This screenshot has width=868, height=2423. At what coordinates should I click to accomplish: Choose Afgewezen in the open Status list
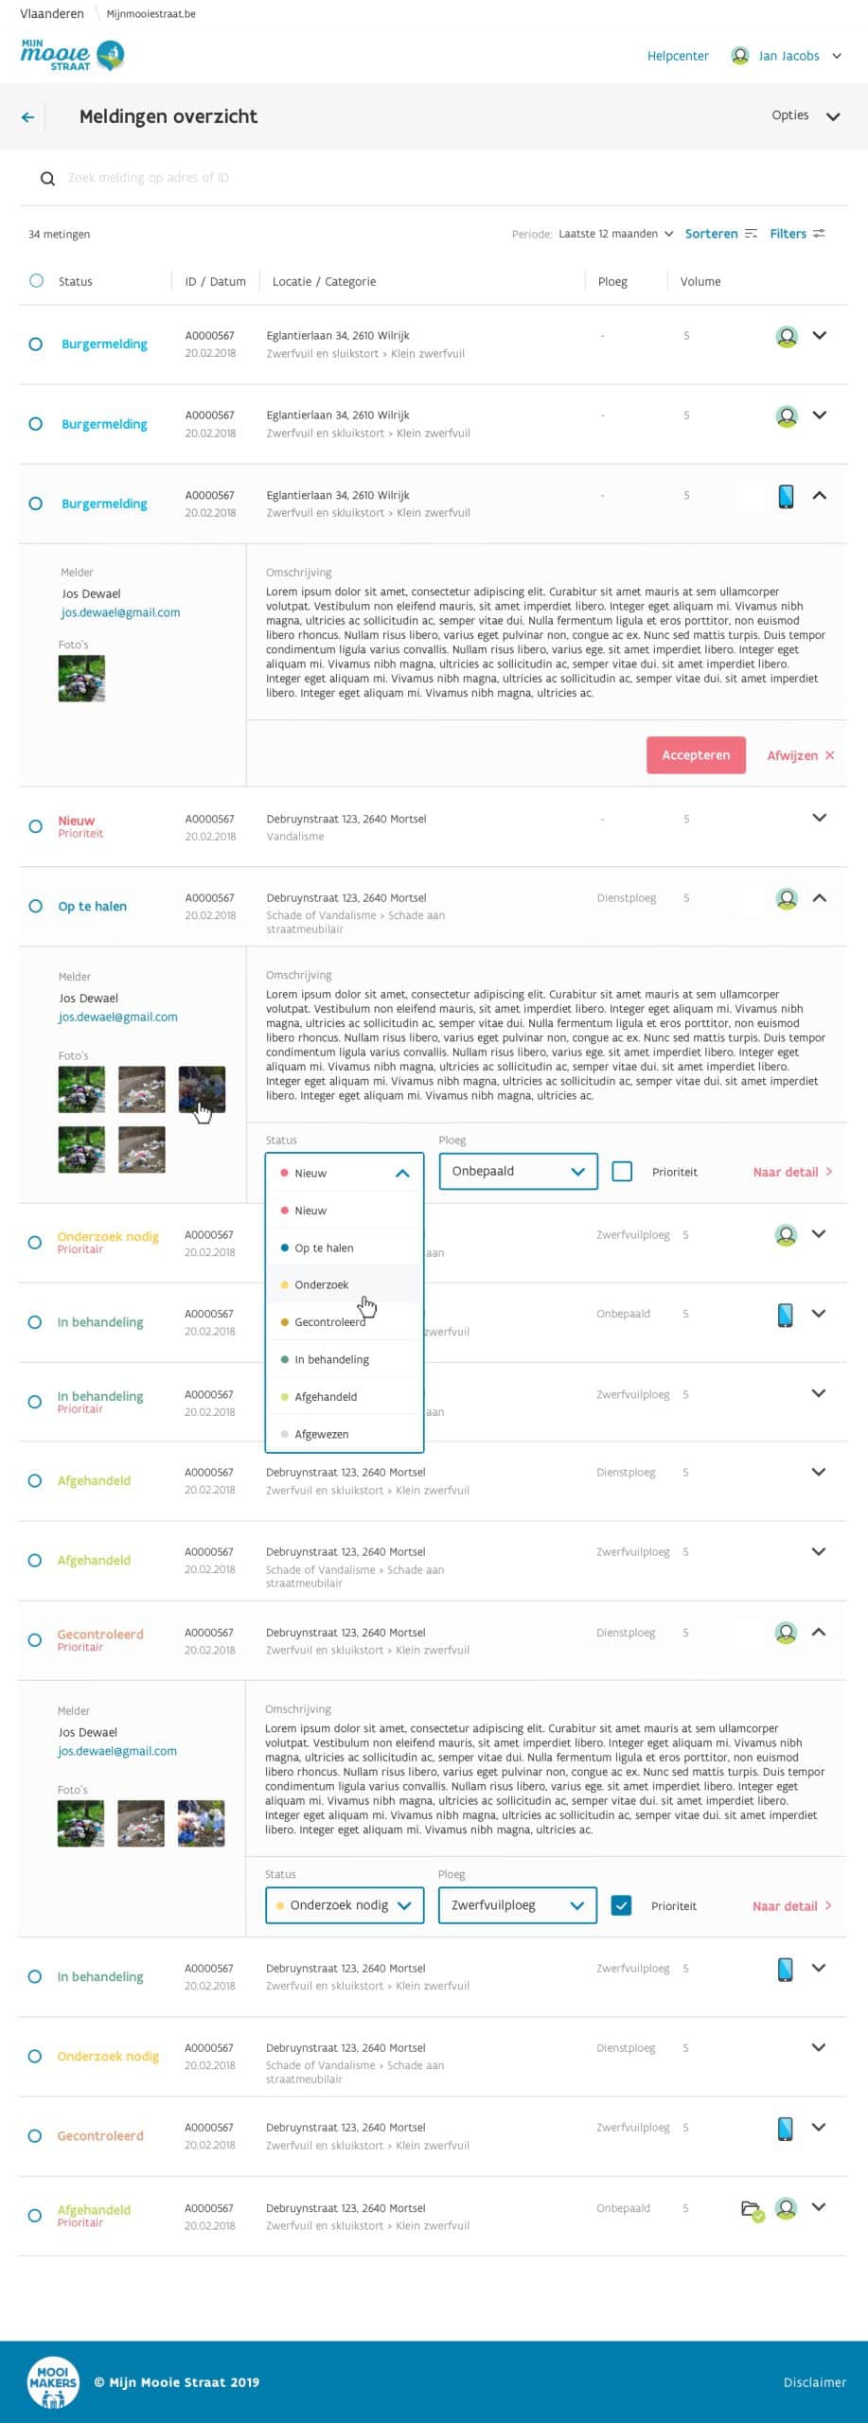(x=345, y=1434)
